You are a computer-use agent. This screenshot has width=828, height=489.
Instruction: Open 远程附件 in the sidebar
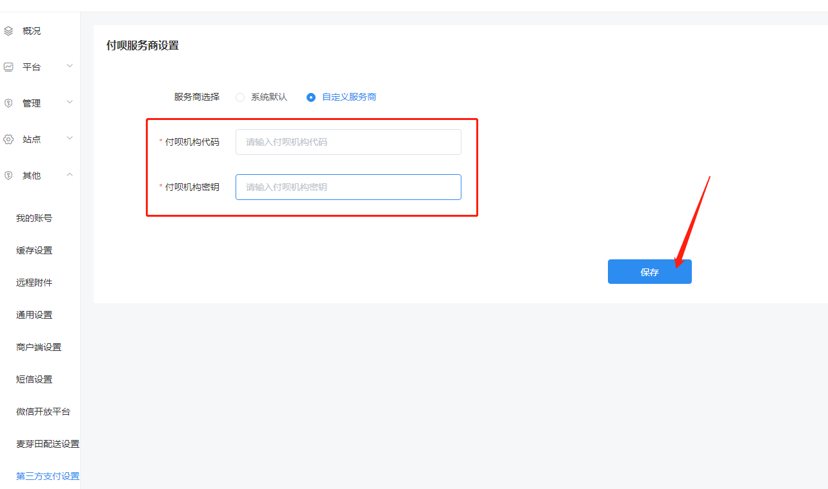click(x=34, y=283)
